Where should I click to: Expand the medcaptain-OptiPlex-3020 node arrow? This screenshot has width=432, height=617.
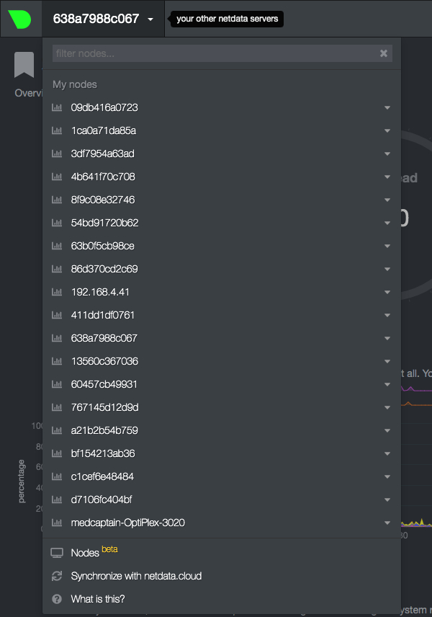(x=387, y=523)
